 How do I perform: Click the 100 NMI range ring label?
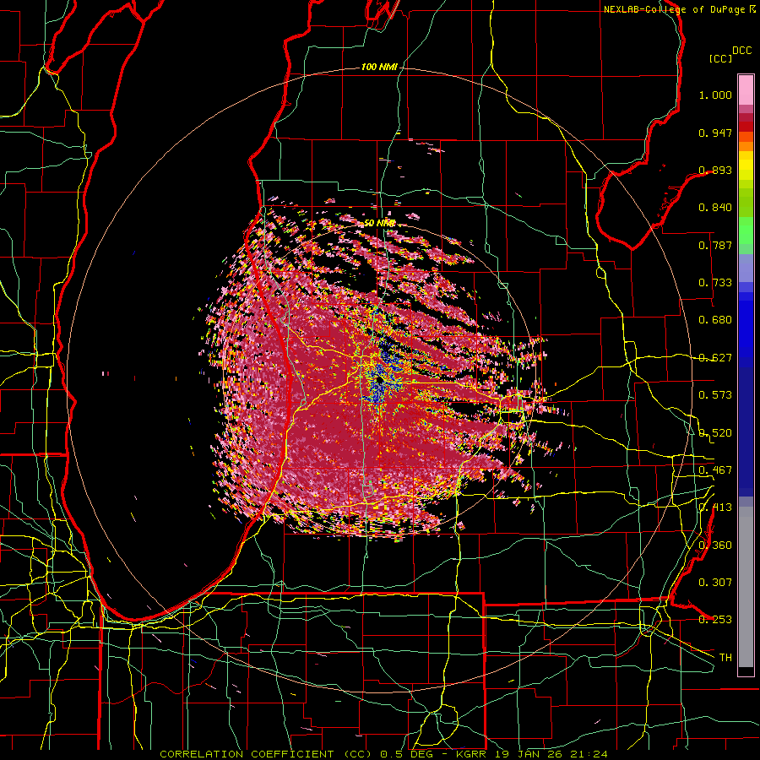coord(379,67)
